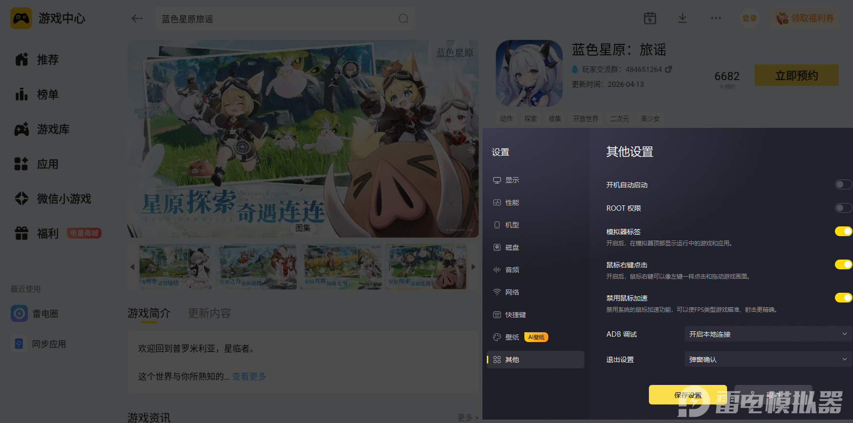Screen dimensions: 853x423
Task: Click the 二次元 tag
Action: (x=620, y=119)
